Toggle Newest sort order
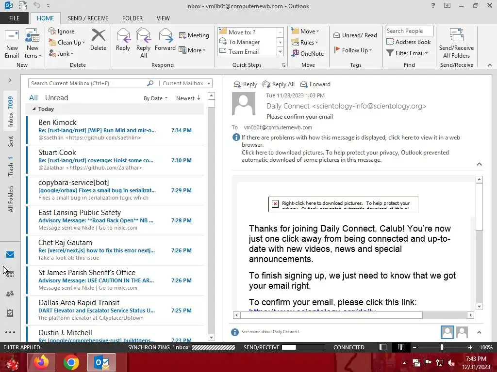The image size is (497, 372). (x=188, y=98)
